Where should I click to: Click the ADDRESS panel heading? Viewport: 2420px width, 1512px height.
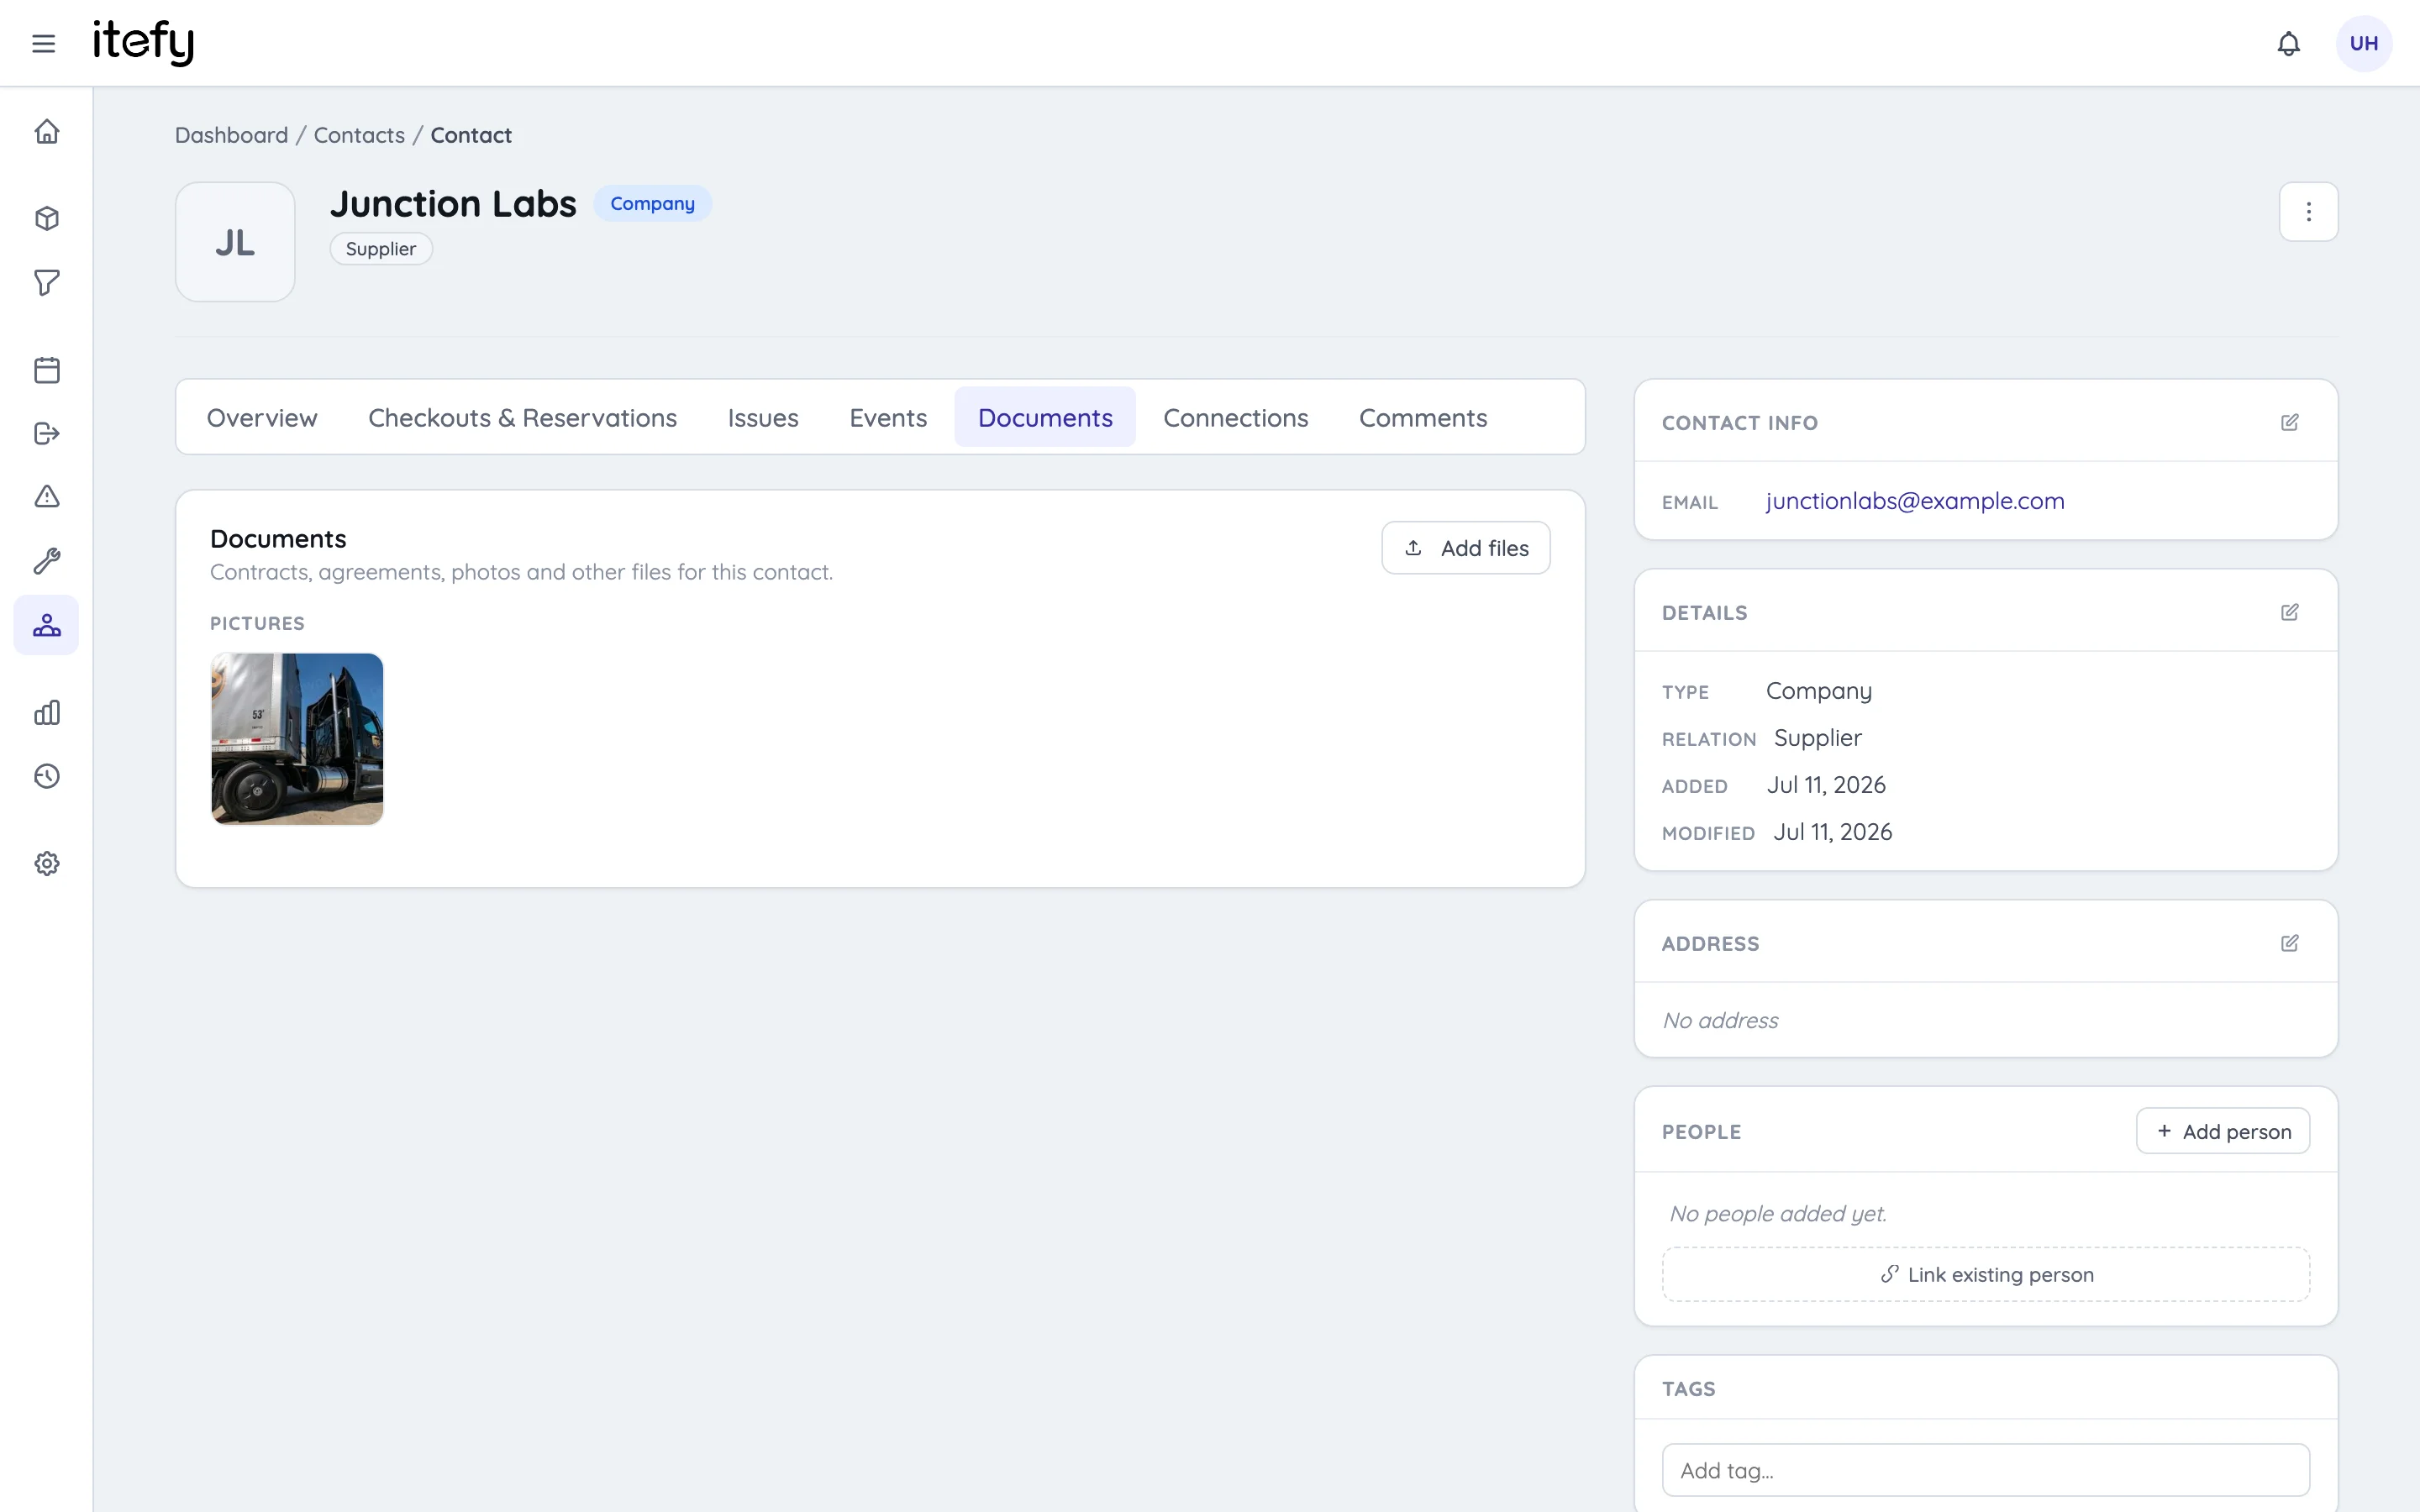(x=1710, y=944)
